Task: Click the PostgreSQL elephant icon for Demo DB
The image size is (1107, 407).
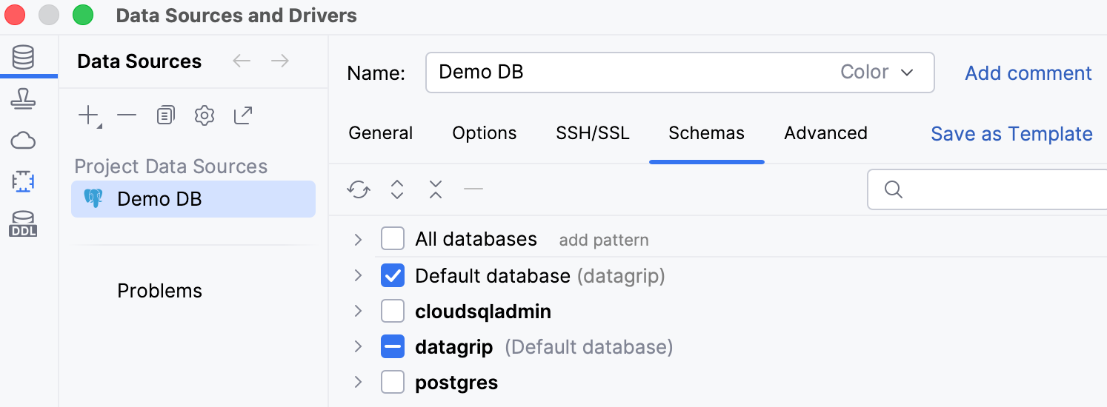Action: tap(93, 198)
